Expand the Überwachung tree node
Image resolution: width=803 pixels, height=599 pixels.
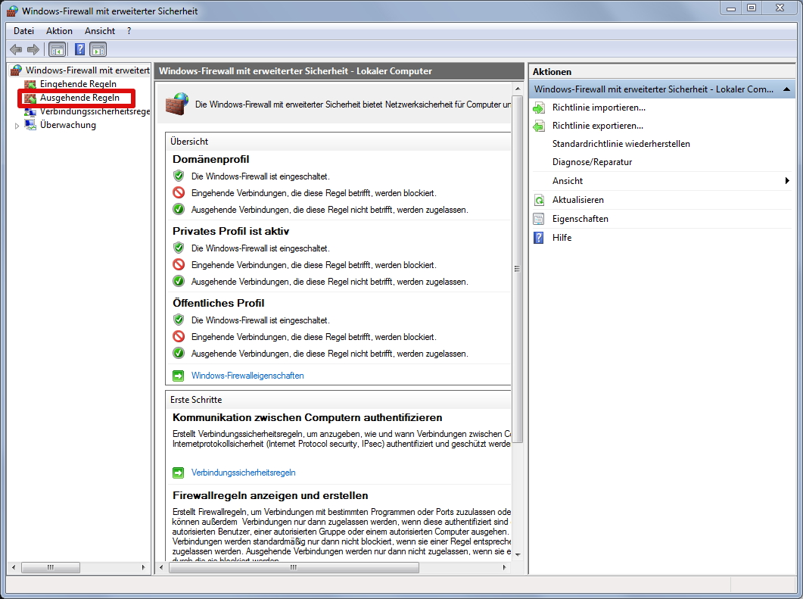17,126
